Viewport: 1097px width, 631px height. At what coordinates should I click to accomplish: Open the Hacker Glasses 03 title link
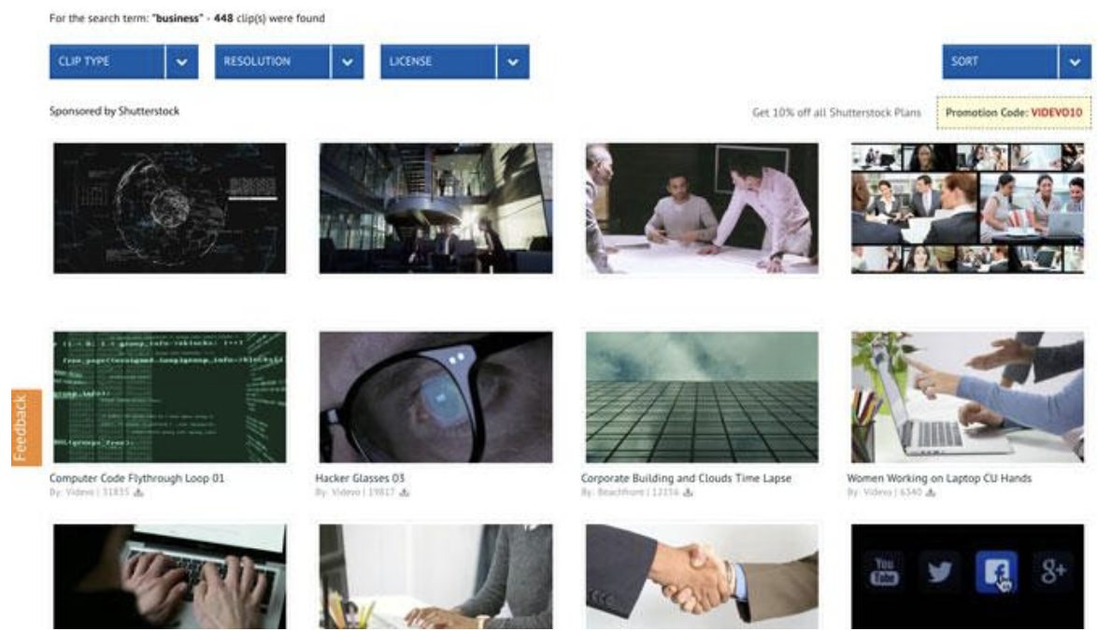pos(360,478)
